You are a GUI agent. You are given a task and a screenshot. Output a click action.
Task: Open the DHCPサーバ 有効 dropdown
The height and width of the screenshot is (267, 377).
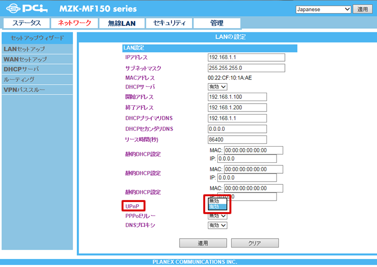click(x=217, y=87)
